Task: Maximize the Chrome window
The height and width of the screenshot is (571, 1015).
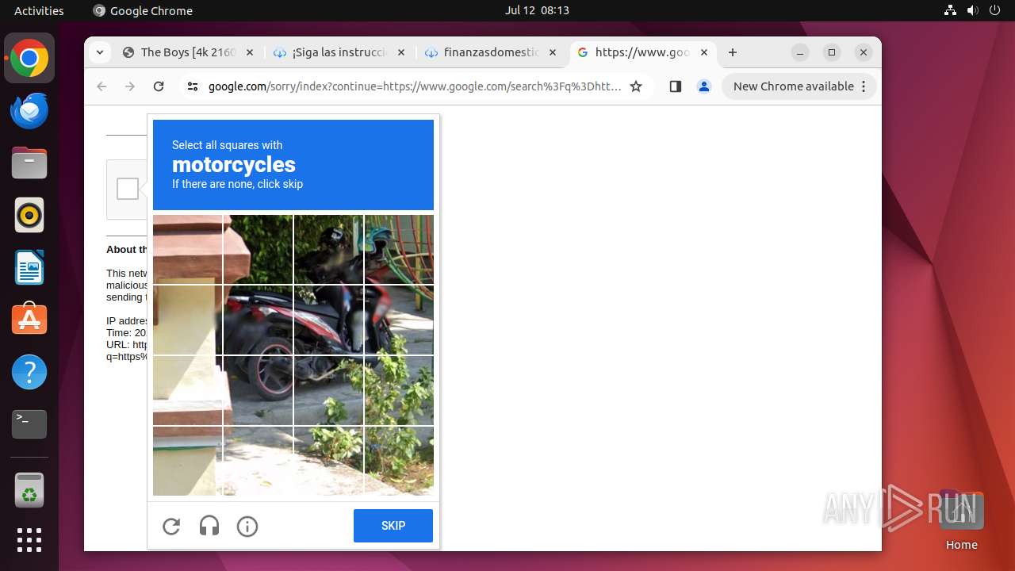Action: coord(832,52)
